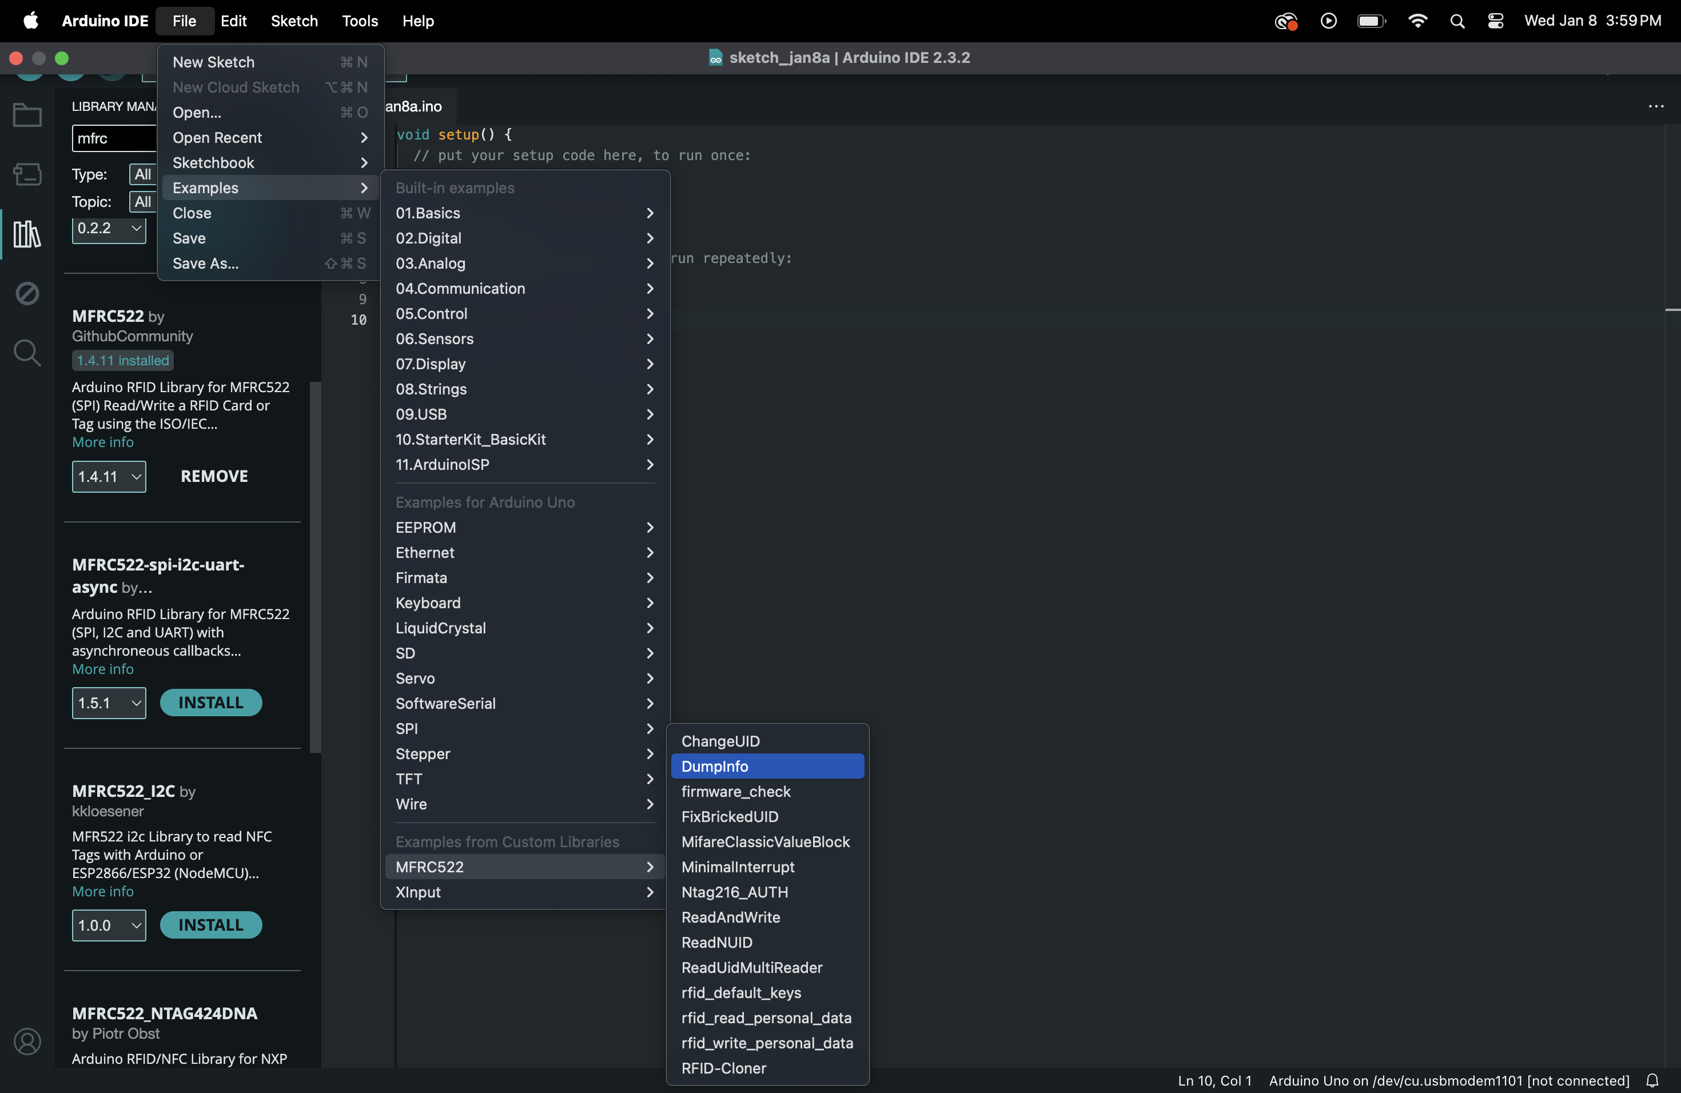Expand the Sketchbook submenu

[270, 163]
